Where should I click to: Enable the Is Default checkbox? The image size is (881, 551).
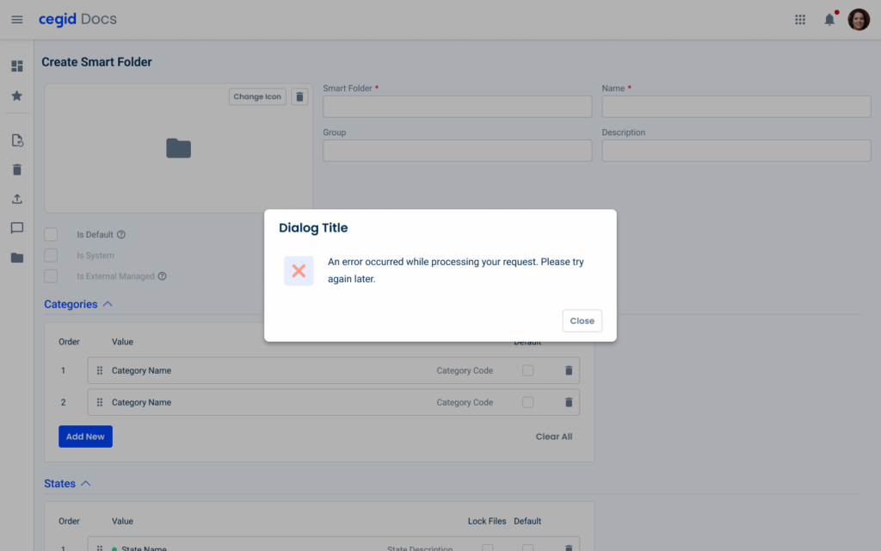click(51, 234)
